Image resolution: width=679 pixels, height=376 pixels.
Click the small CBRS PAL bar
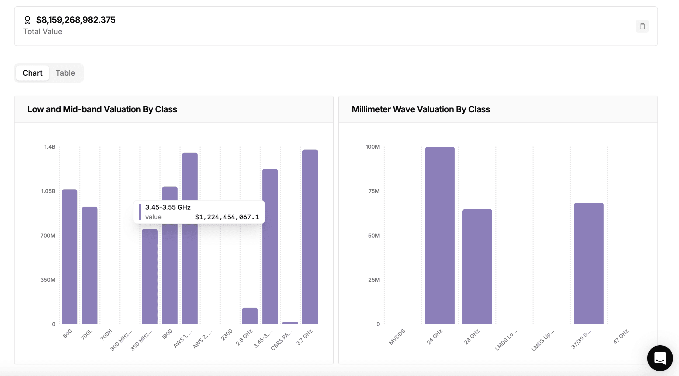click(x=290, y=323)
